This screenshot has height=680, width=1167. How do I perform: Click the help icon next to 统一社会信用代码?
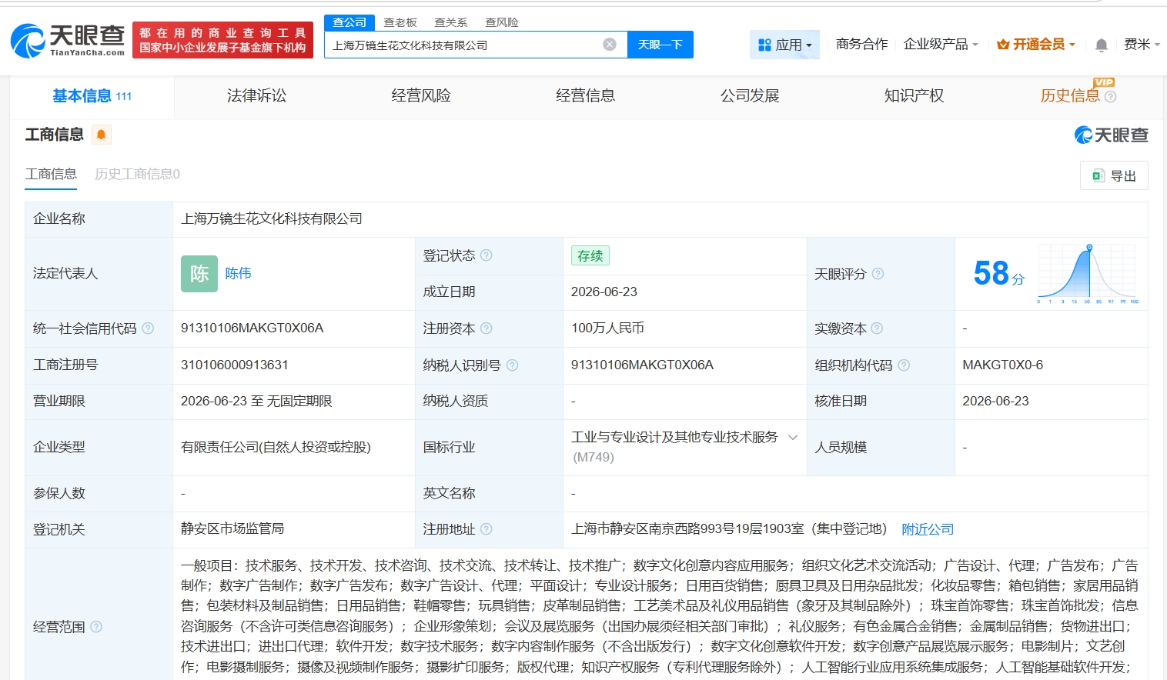(x=148, y=328)
